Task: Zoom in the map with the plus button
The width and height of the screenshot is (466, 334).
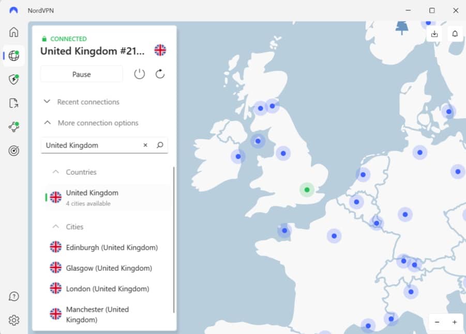Action: coord(455,322)
